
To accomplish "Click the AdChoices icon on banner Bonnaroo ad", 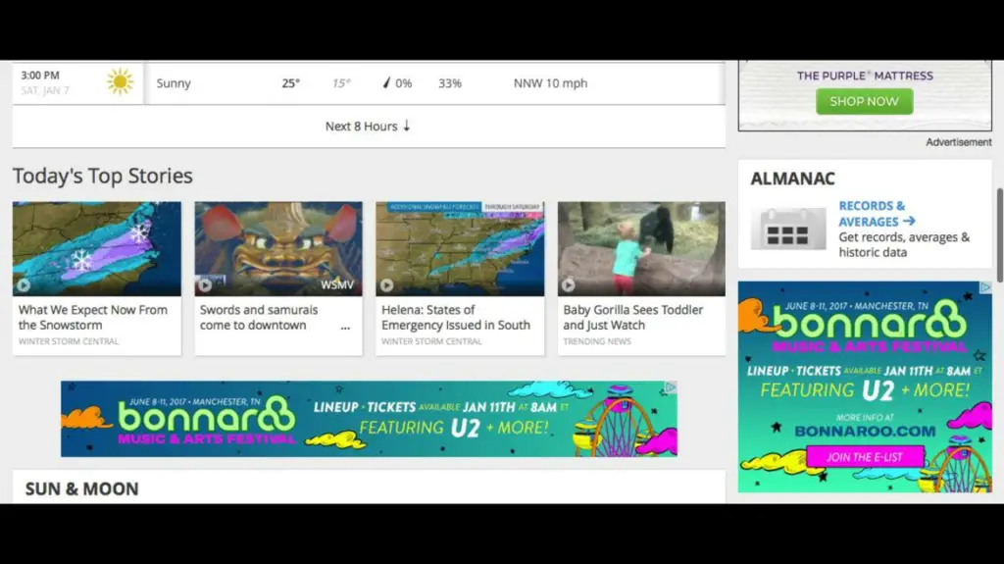I will coord(671,387).
